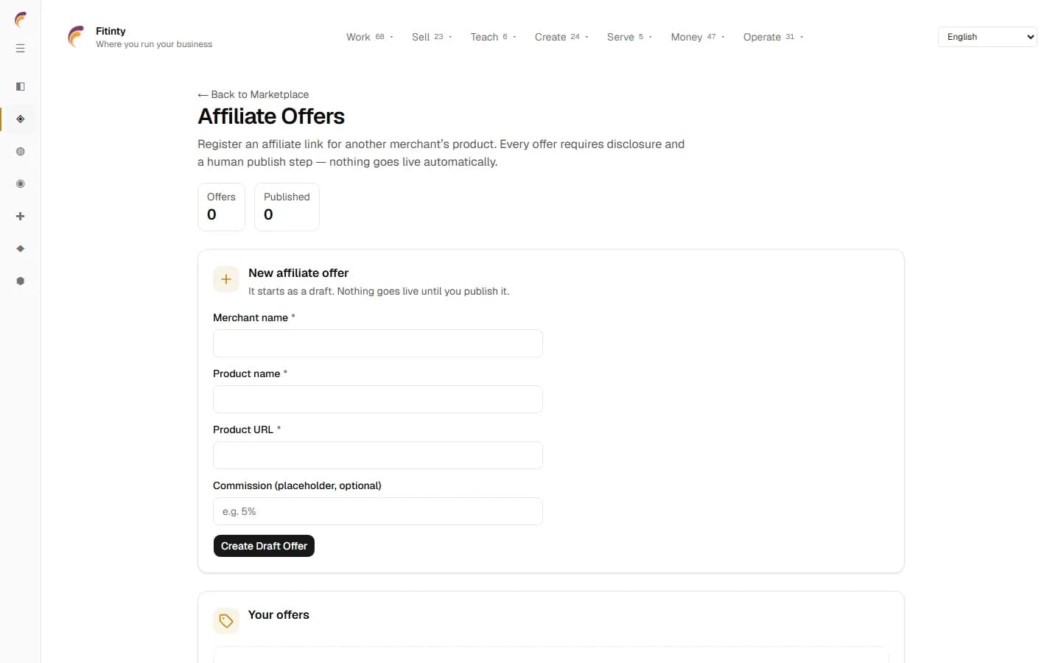Go back to Marketplace
The height and width of the screenshot is (663, 1061).
point(253,94)
